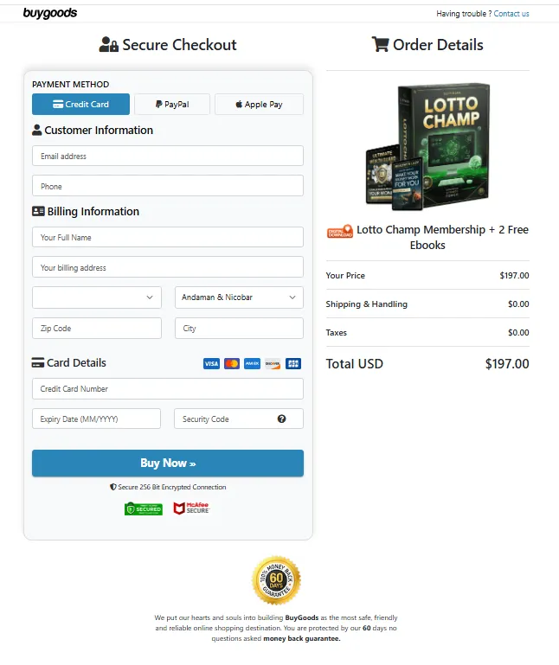559x665 pixels.
Task: Focus the Email address field
Action: (x=168, y=156)
